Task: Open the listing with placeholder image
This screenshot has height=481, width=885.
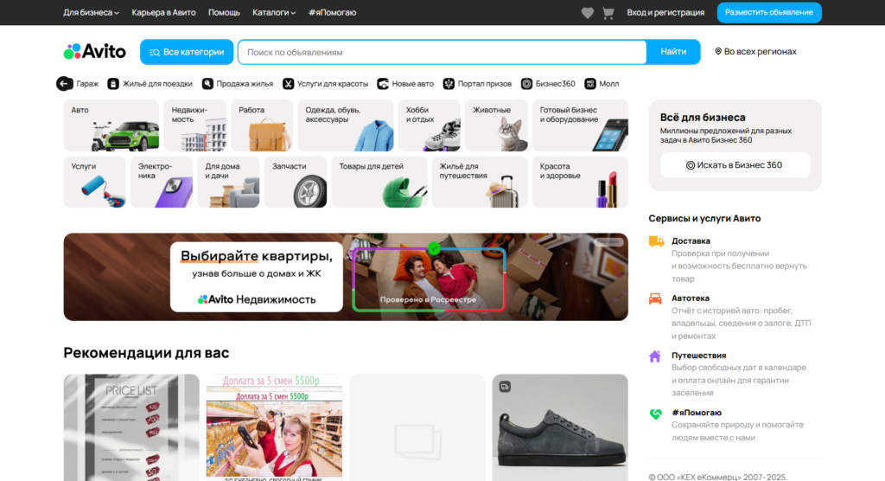Action: pyautogui.click(x=417, y=427)
